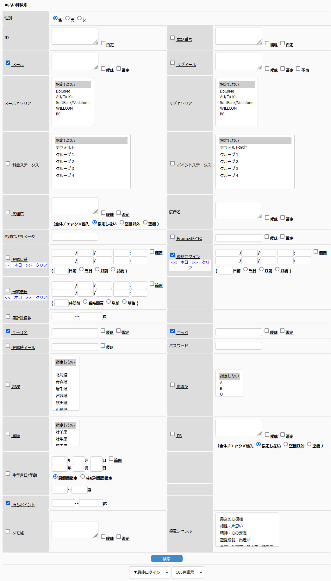Choose 男女の心模様 in the 得意ジャンル list
The height and width of the screenshot is (581, 331).
point(232,519)
